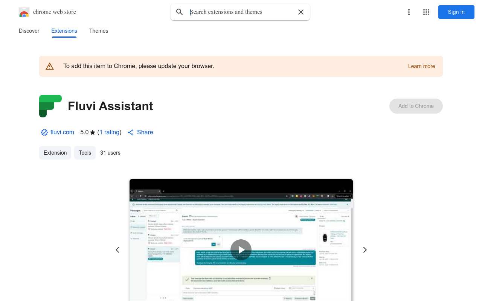Switch to the Discover tab
482x301 pixels.
click(x=29, y=31)
